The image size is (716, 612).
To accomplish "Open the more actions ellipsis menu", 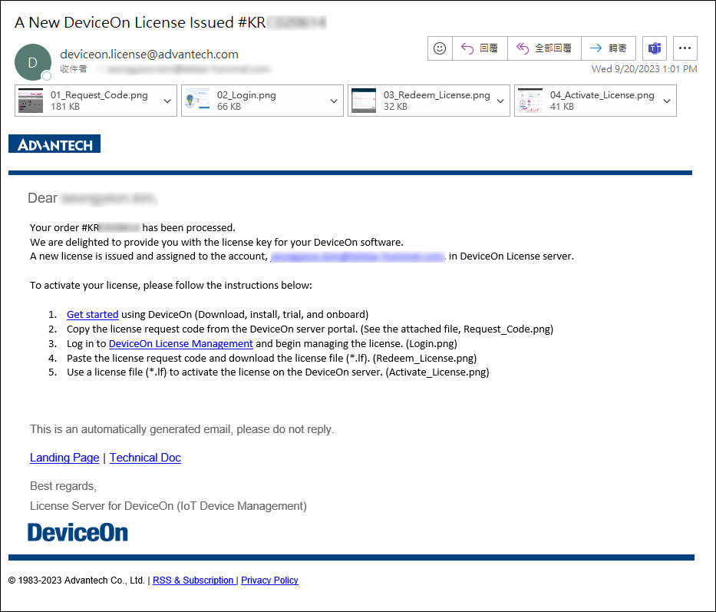I will (x=685, y=48).
